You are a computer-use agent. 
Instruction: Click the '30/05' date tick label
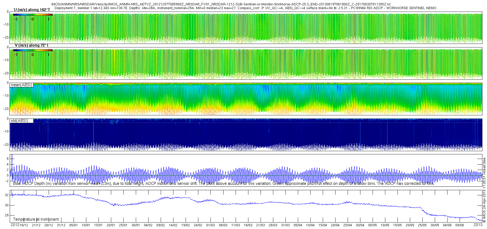click(x=435, y=225)
